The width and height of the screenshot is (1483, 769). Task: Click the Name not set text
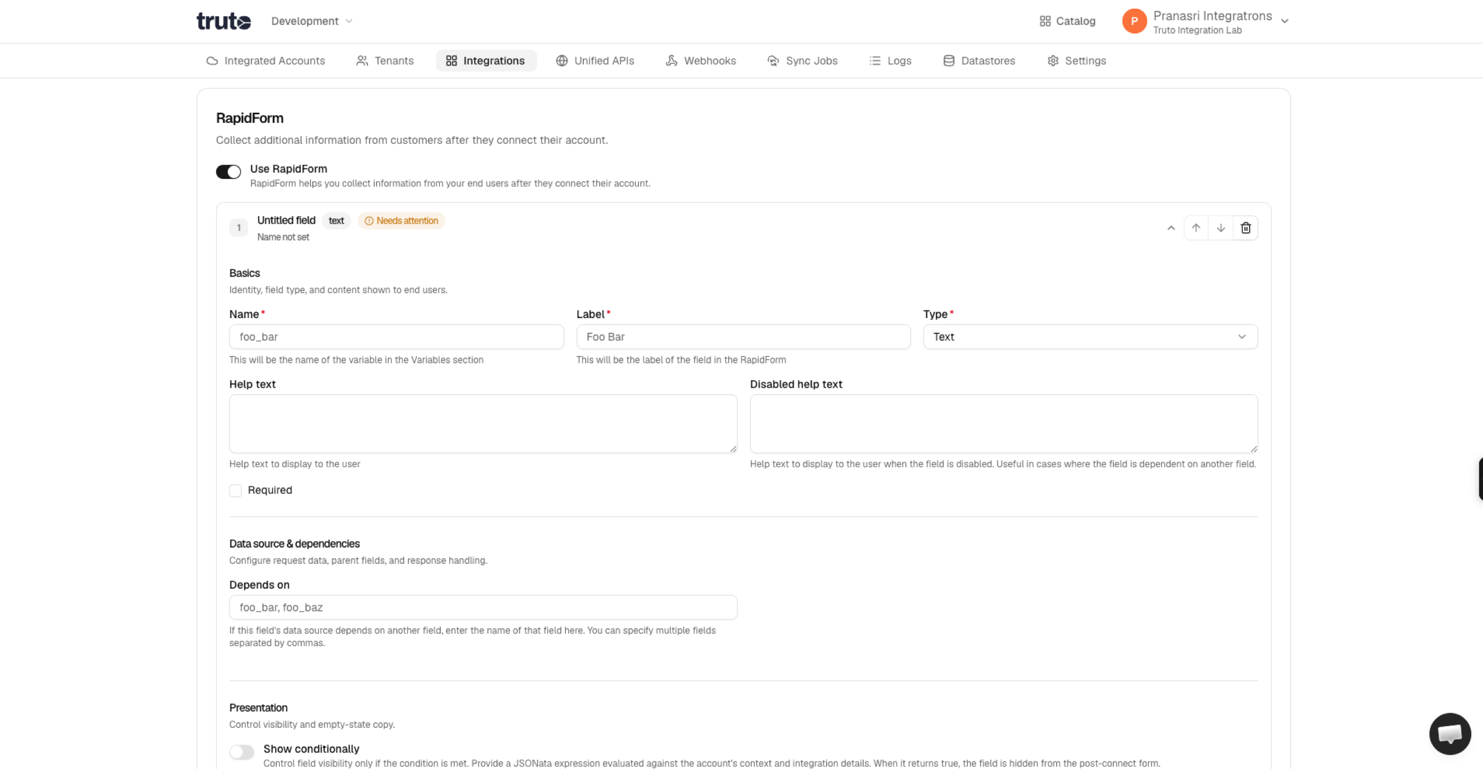(283, 237)
